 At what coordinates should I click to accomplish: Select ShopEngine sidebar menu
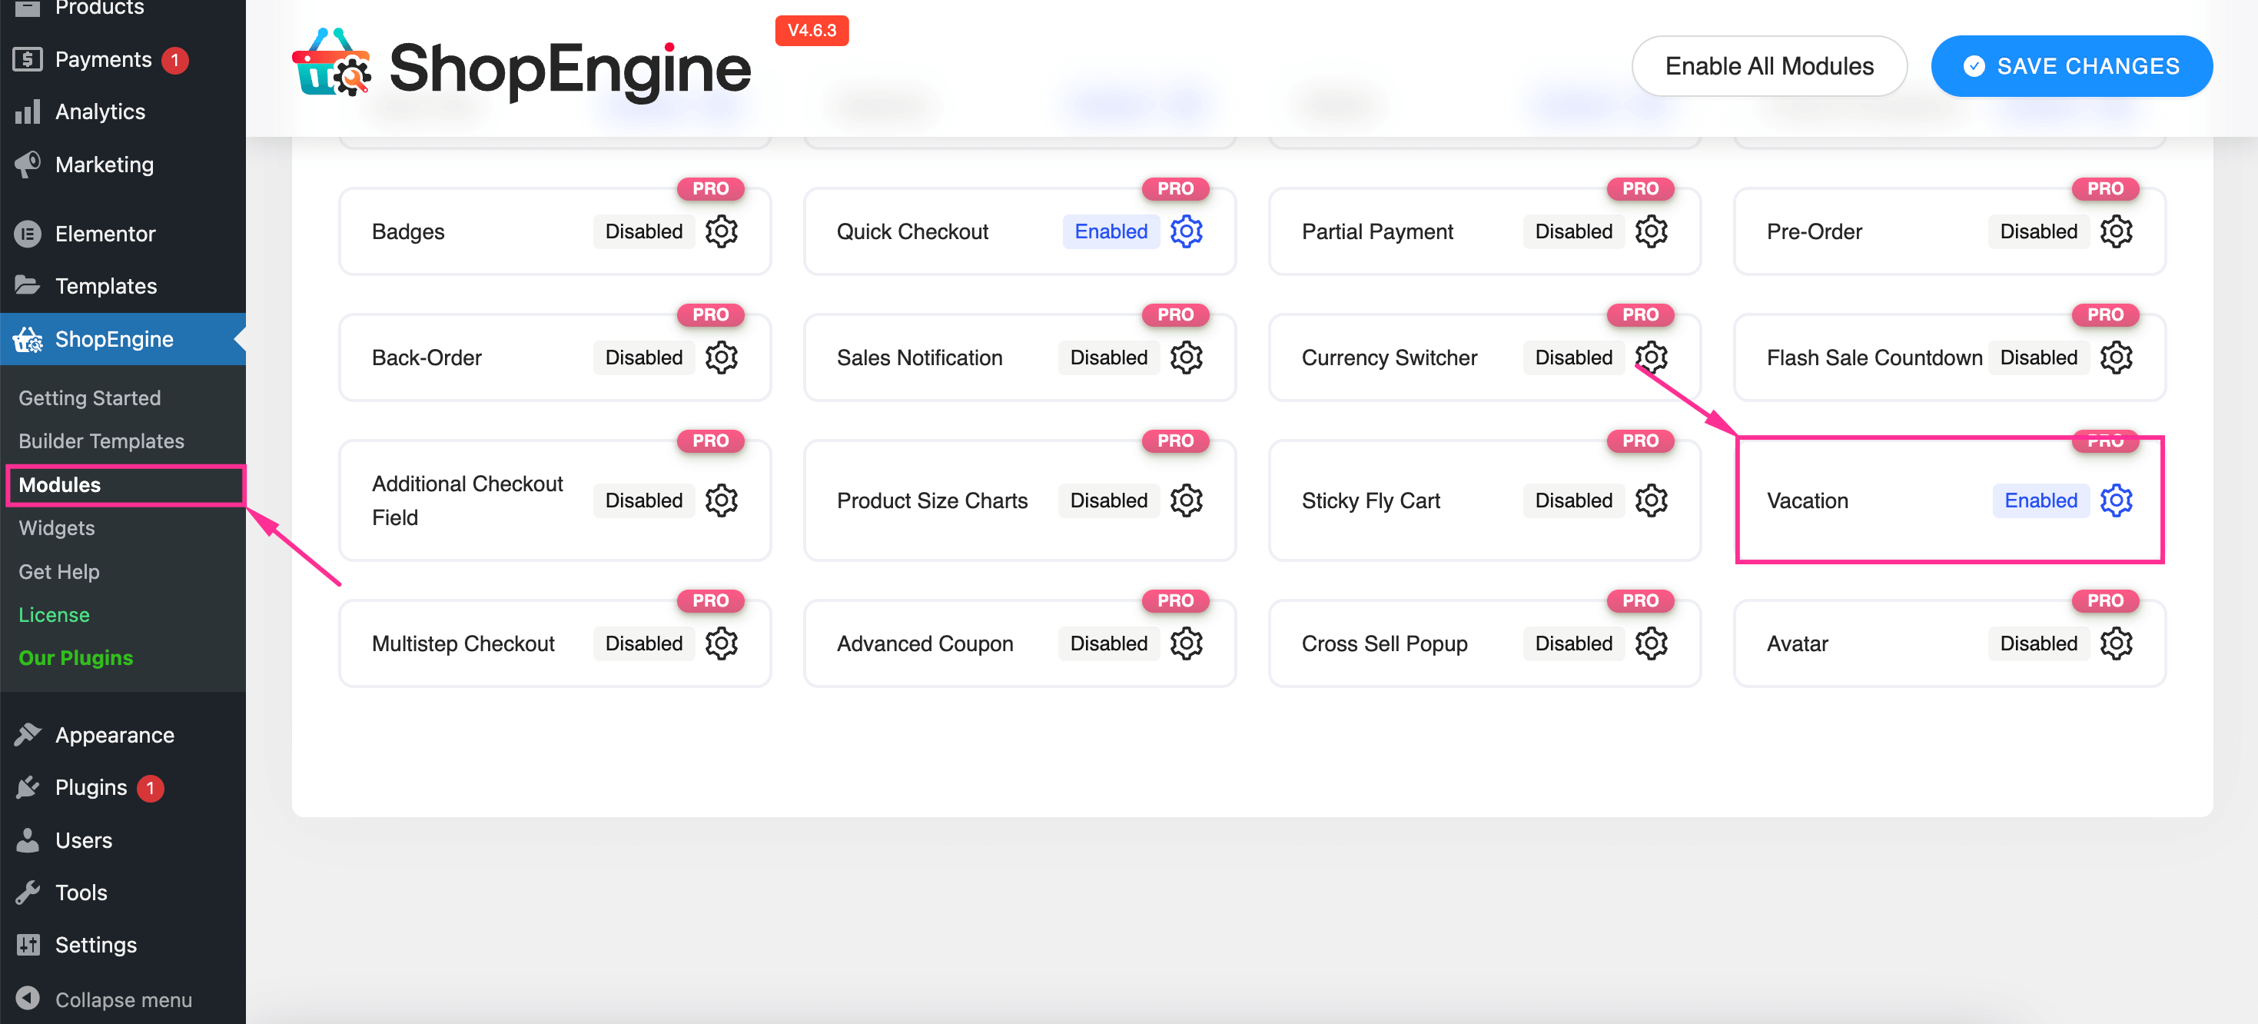point(114,338)
